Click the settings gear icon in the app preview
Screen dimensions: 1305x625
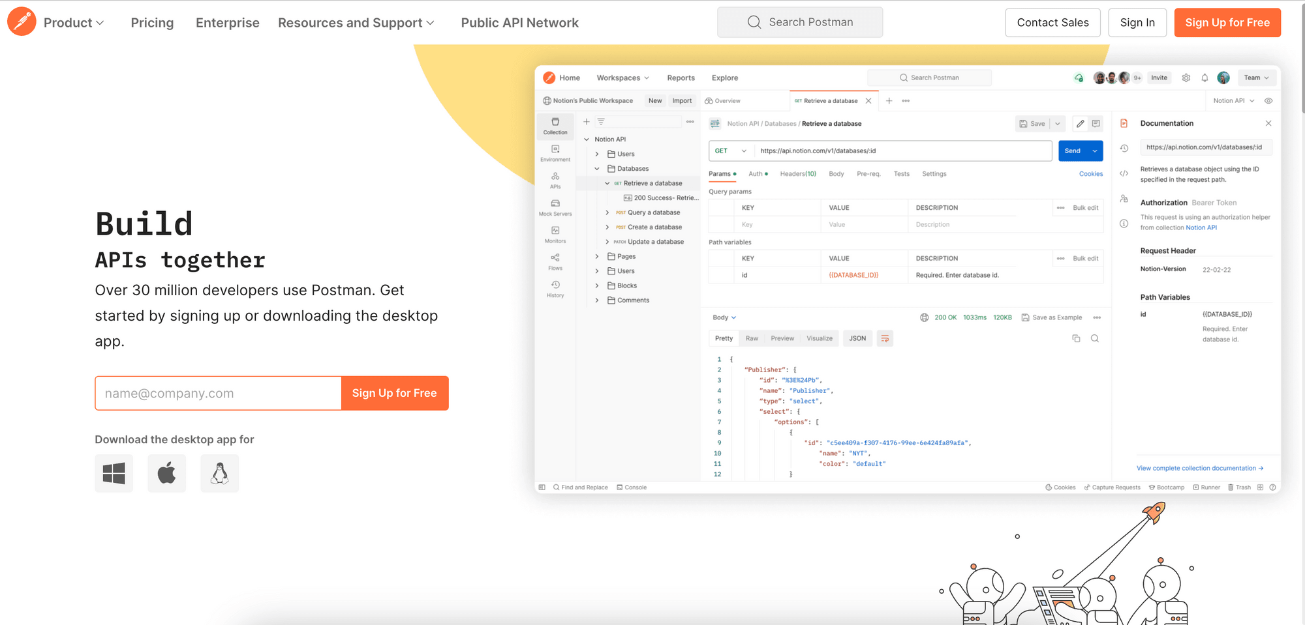pyautogui.click(x=1186, y=78)
